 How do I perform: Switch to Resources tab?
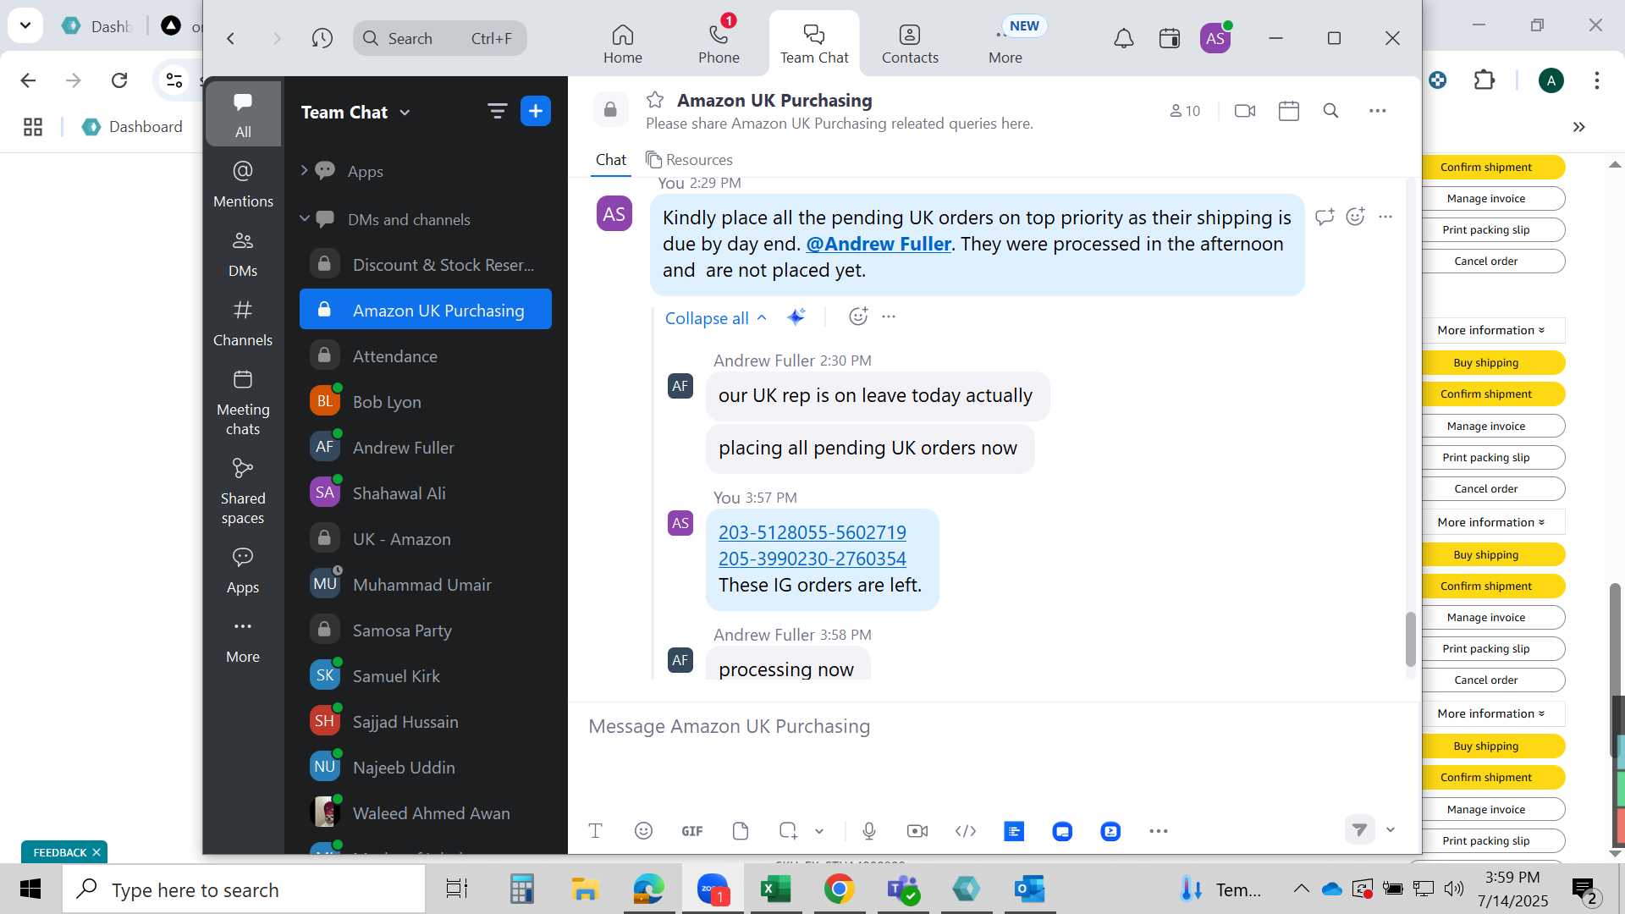(x=689, y=159)
